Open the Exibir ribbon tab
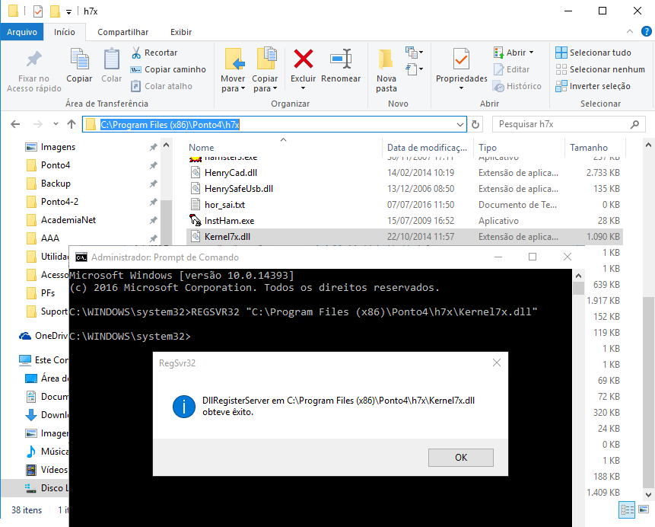Viewport: 655px width, 527px height. point(181,32)
